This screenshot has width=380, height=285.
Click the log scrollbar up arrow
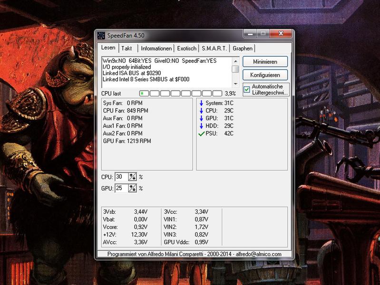[235, 61]
